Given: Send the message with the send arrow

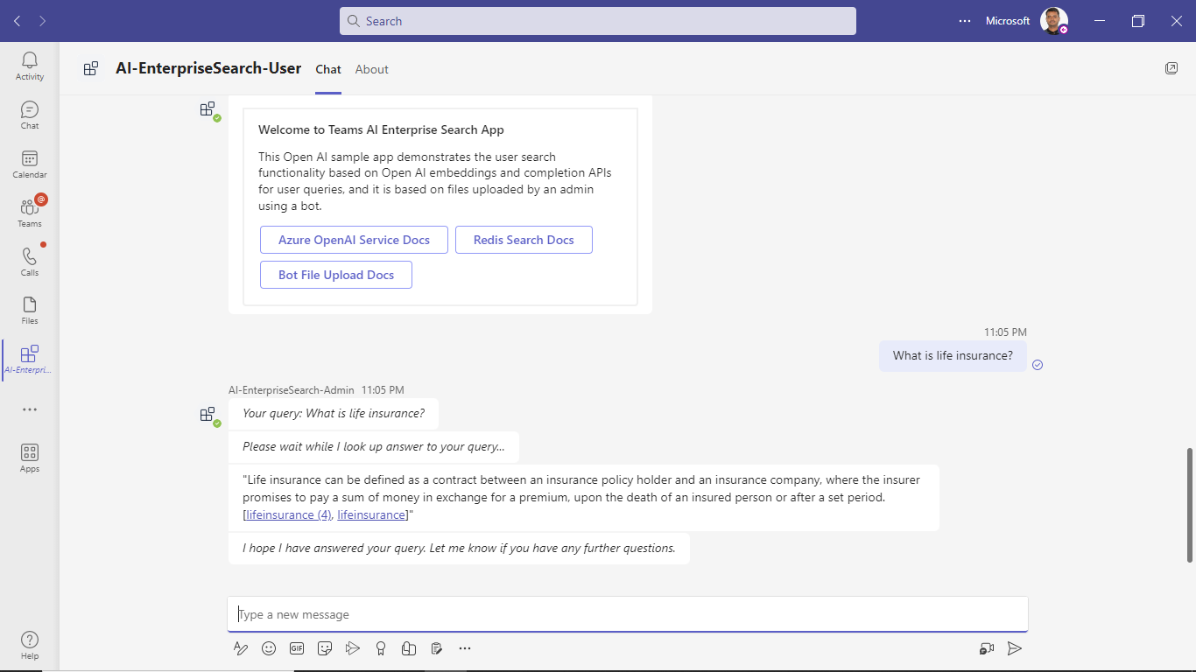Looking at the screenshot, I should [x=1014, y=648].
